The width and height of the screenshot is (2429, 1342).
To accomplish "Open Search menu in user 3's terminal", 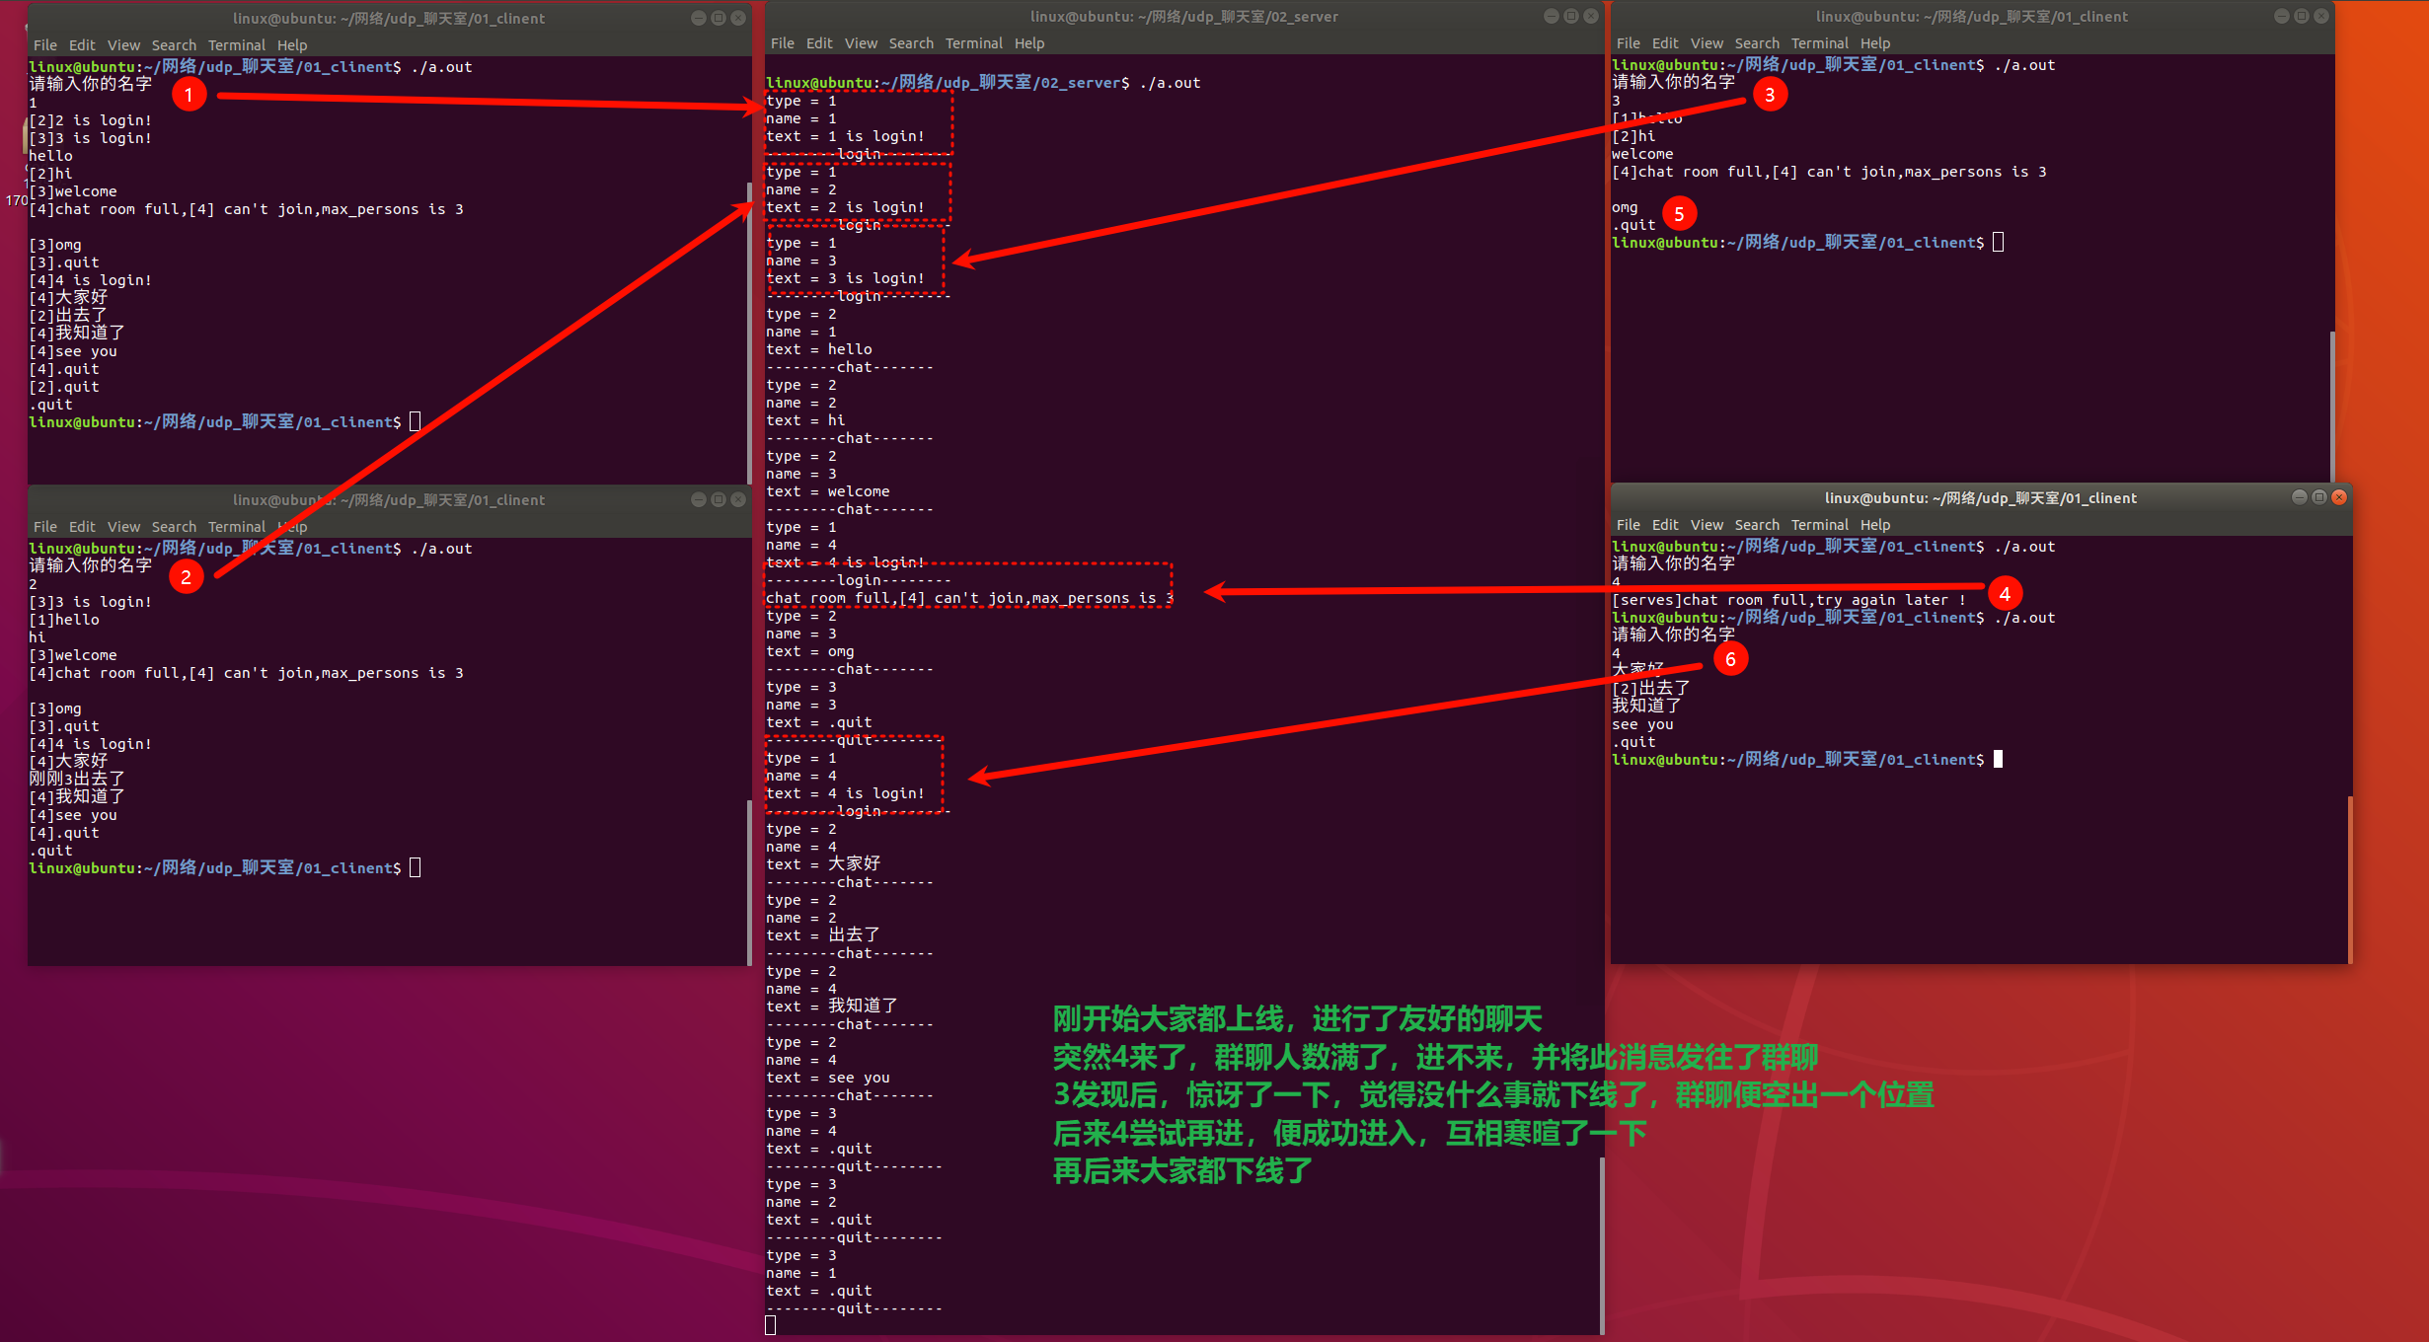I will (x=1756, y=43).
